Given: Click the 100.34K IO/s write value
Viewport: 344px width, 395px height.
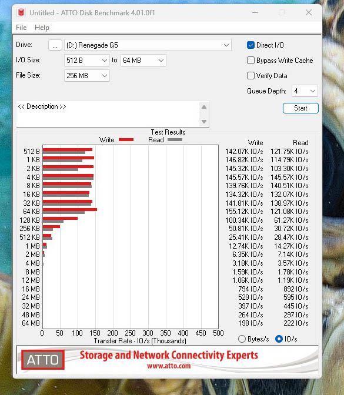Looking at the screenshot, I should pos(244,220).
